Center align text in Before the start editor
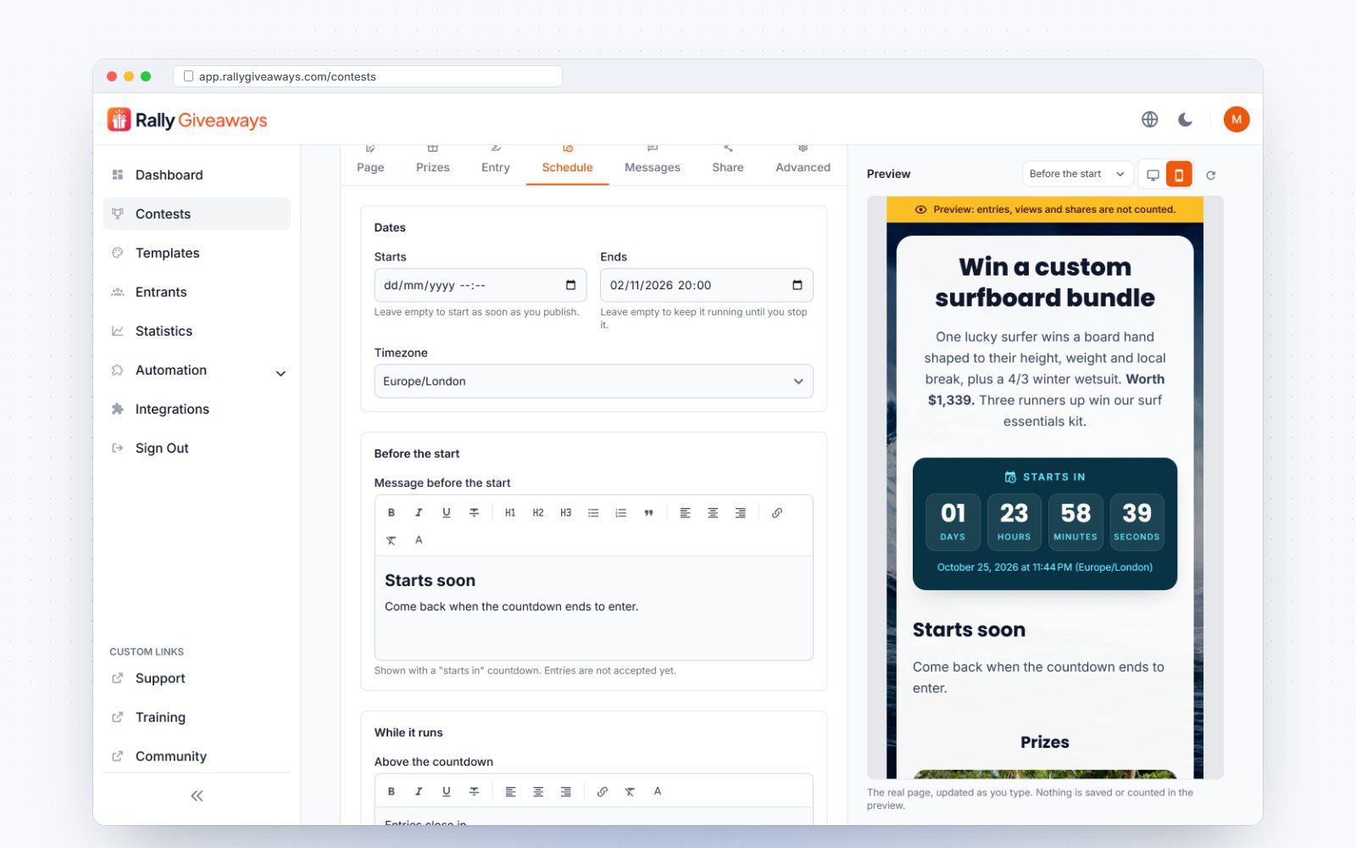Viewport: 1356px width, 848px height. coord(713,513)
